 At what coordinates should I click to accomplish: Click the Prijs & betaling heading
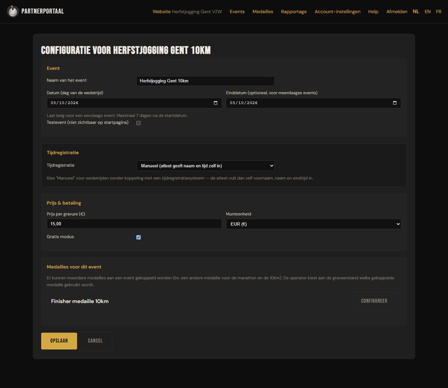click(x=64, y=203)
